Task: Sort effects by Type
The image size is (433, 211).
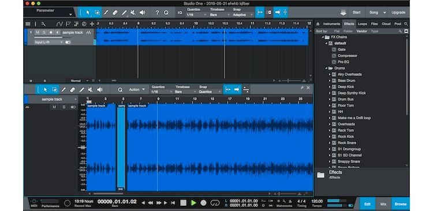Action: coord(375,31)
